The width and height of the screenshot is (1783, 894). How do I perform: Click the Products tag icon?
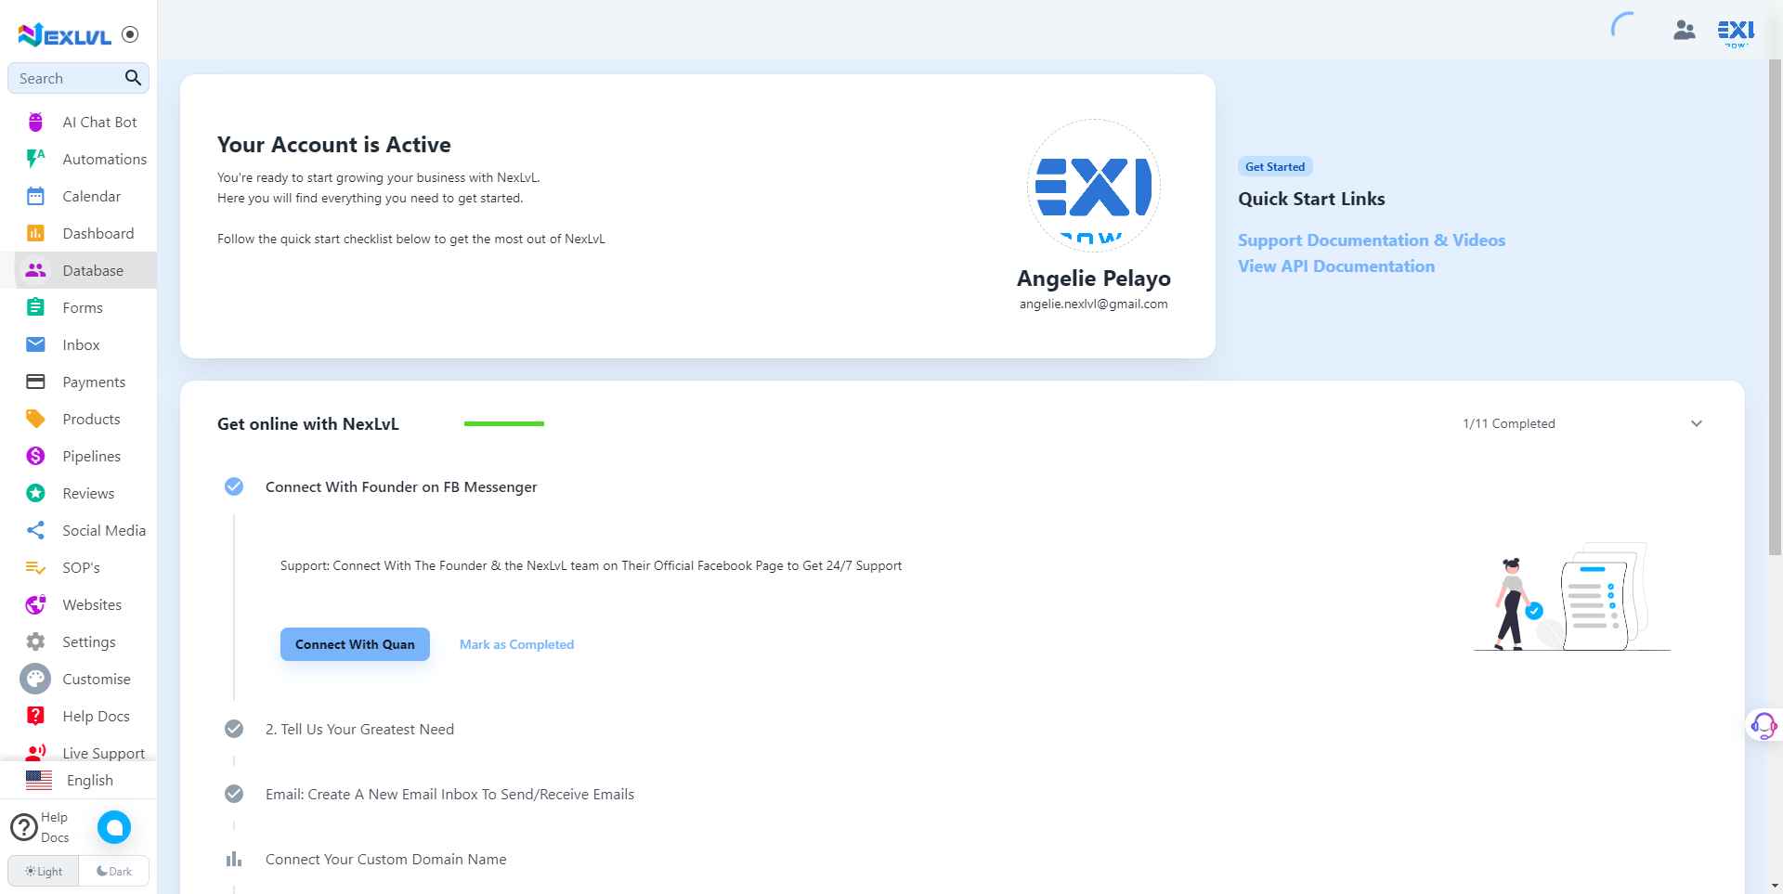35,419
